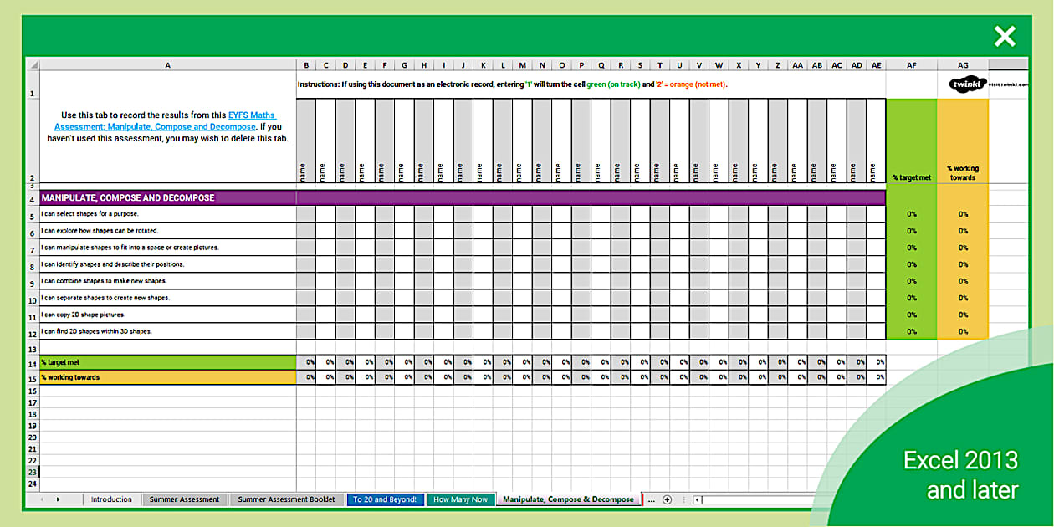Open the Summer Assessment sheet
The height and width of the screenshot is (527, 1054).
pyautogui.click(x=185, y=499)
